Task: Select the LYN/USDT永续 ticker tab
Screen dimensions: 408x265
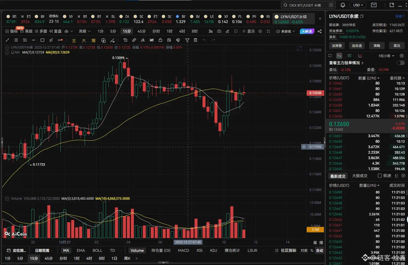Action: (294, 19)
